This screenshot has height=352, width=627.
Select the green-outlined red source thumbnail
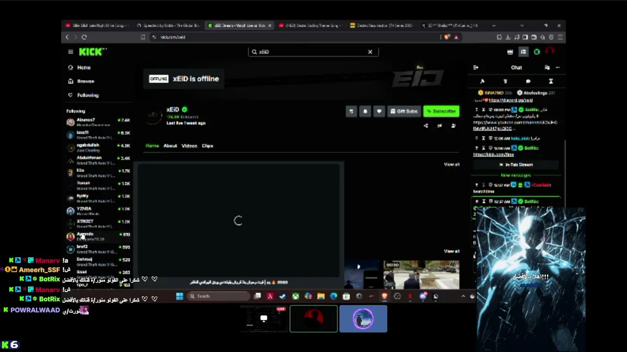(x=313, y=319)
